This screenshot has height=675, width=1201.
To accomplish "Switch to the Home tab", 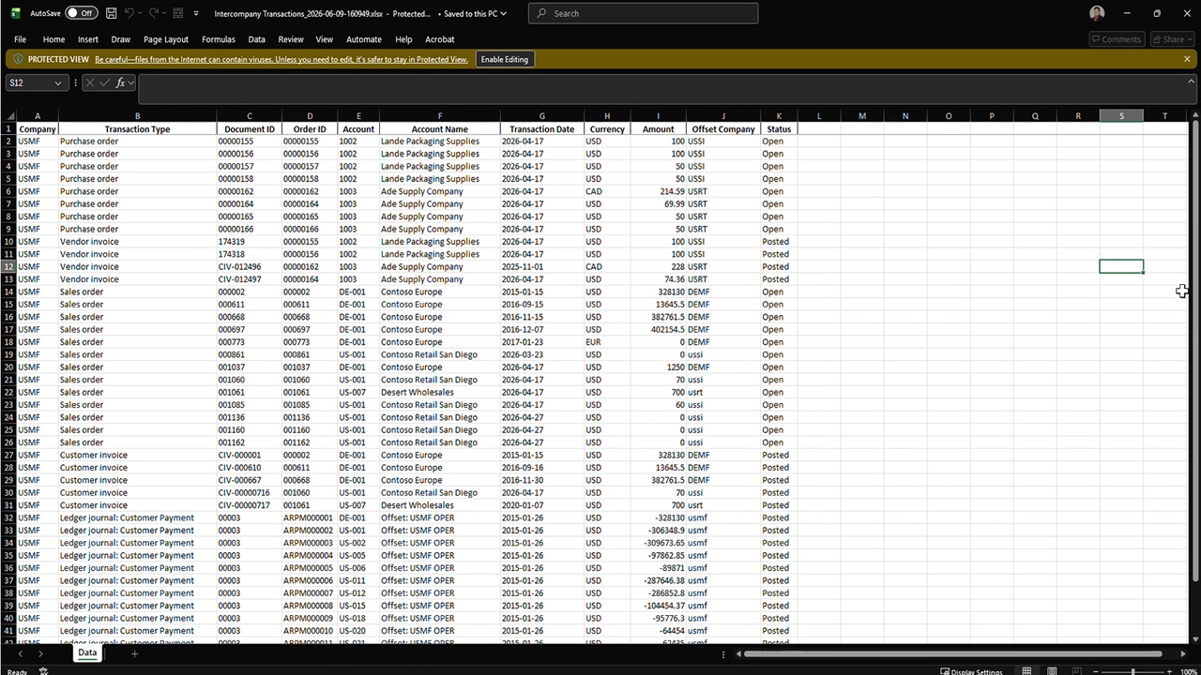I will click(53, 39).
